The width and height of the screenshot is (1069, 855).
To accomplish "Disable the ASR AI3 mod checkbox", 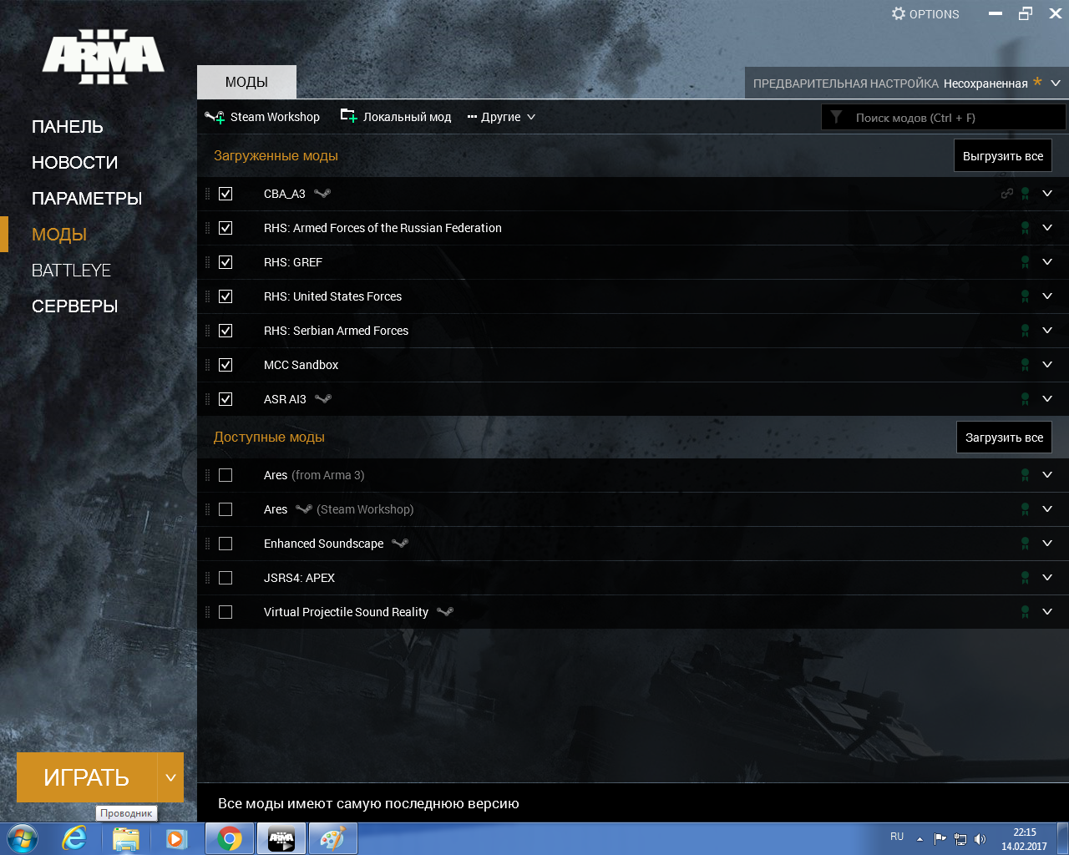I will (x=225, y=399).
